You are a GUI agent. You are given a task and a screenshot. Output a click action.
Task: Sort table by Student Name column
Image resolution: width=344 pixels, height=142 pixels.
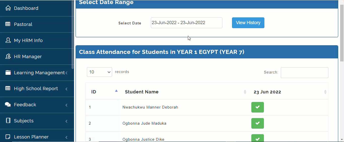(x=142, y=92)
